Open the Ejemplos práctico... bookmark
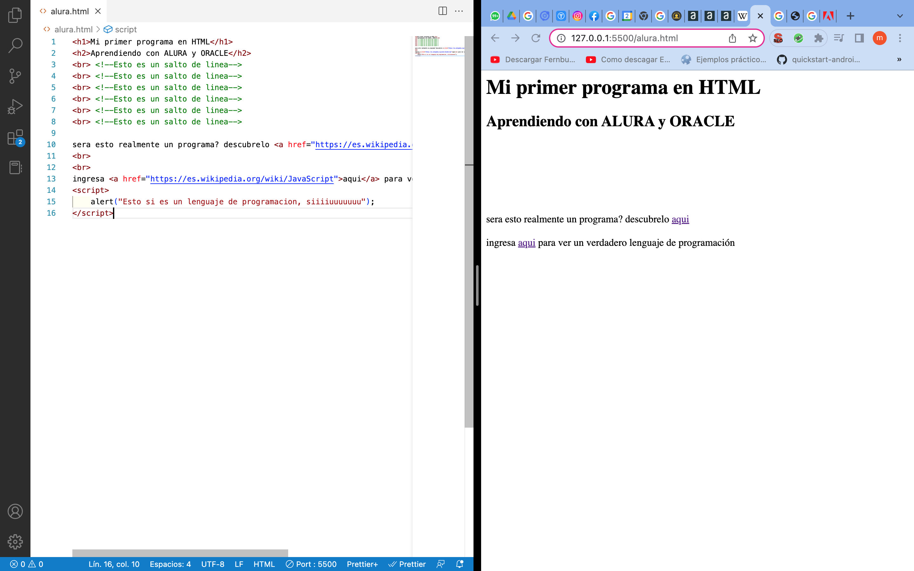914x571 pixels. [x=724, y=59]
